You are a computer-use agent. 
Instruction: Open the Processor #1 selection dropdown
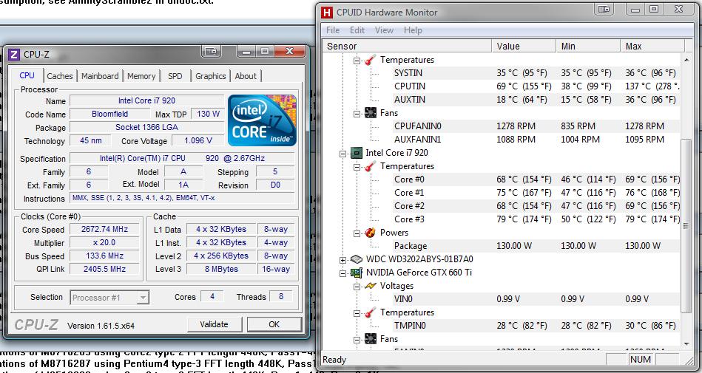[143, 298]
